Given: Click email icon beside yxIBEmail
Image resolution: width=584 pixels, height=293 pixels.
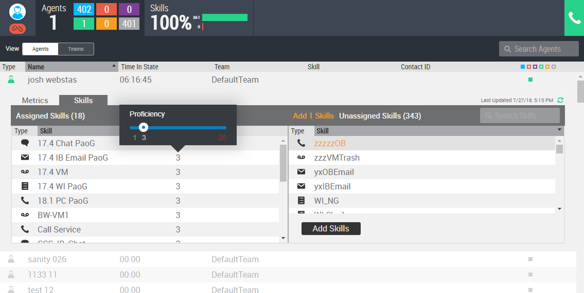Looking at the screenshot, I should (302, 186).
